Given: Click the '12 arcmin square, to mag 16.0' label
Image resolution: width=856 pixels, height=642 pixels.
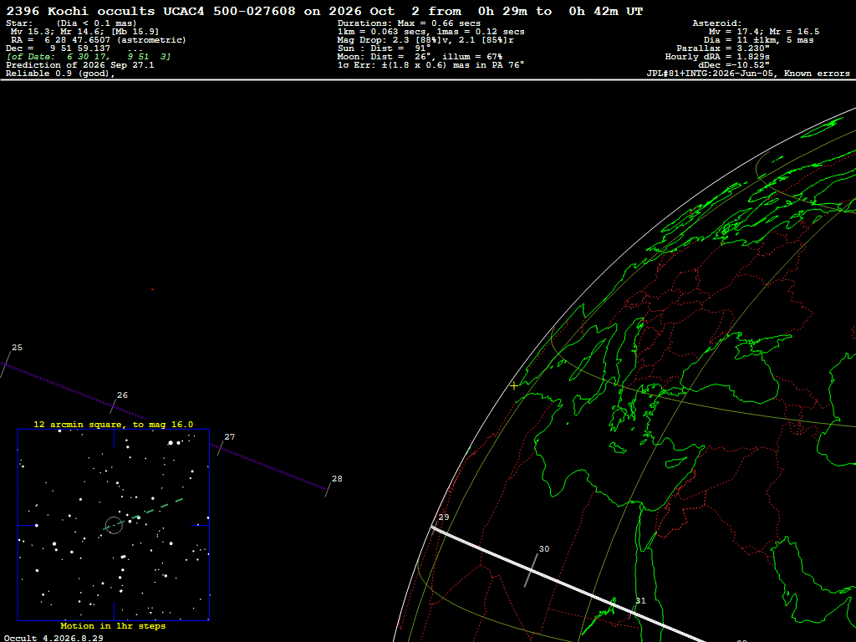Looking at the screenshot, I should (x=114, y=424).
